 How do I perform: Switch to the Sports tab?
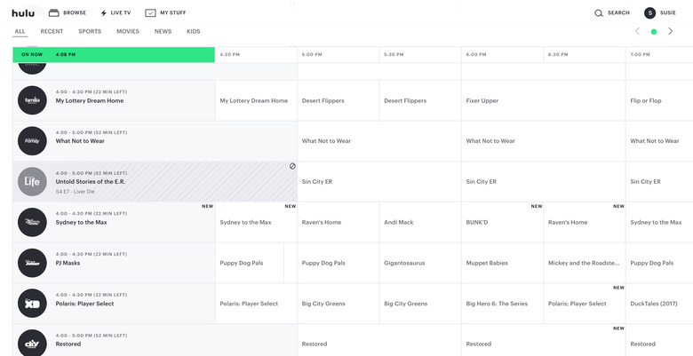click(x=90, y=31)
